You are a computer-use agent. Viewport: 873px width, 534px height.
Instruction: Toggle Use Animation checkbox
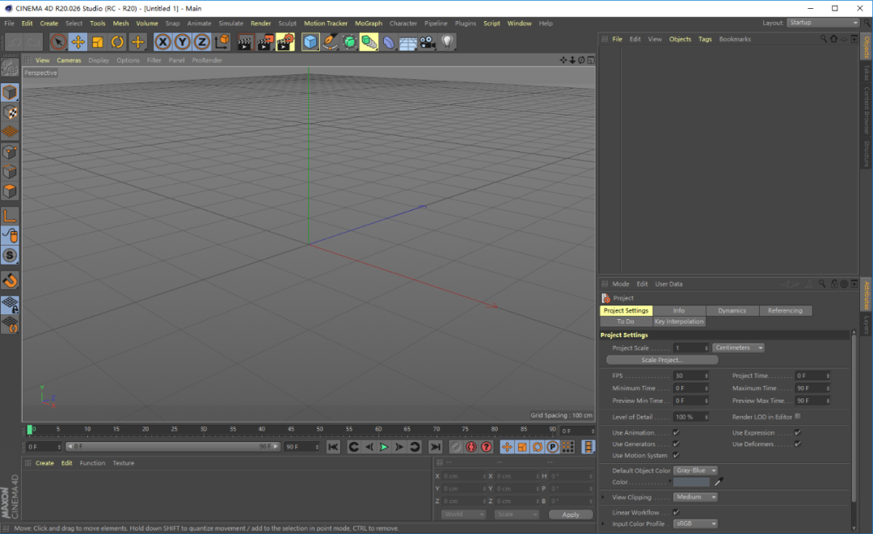(676, 432)
